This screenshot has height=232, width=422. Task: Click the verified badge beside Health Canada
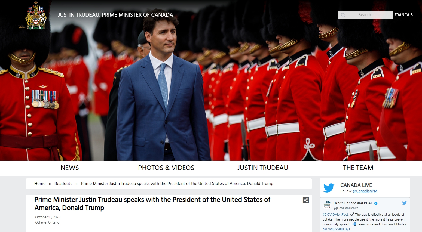click(376, 203)
